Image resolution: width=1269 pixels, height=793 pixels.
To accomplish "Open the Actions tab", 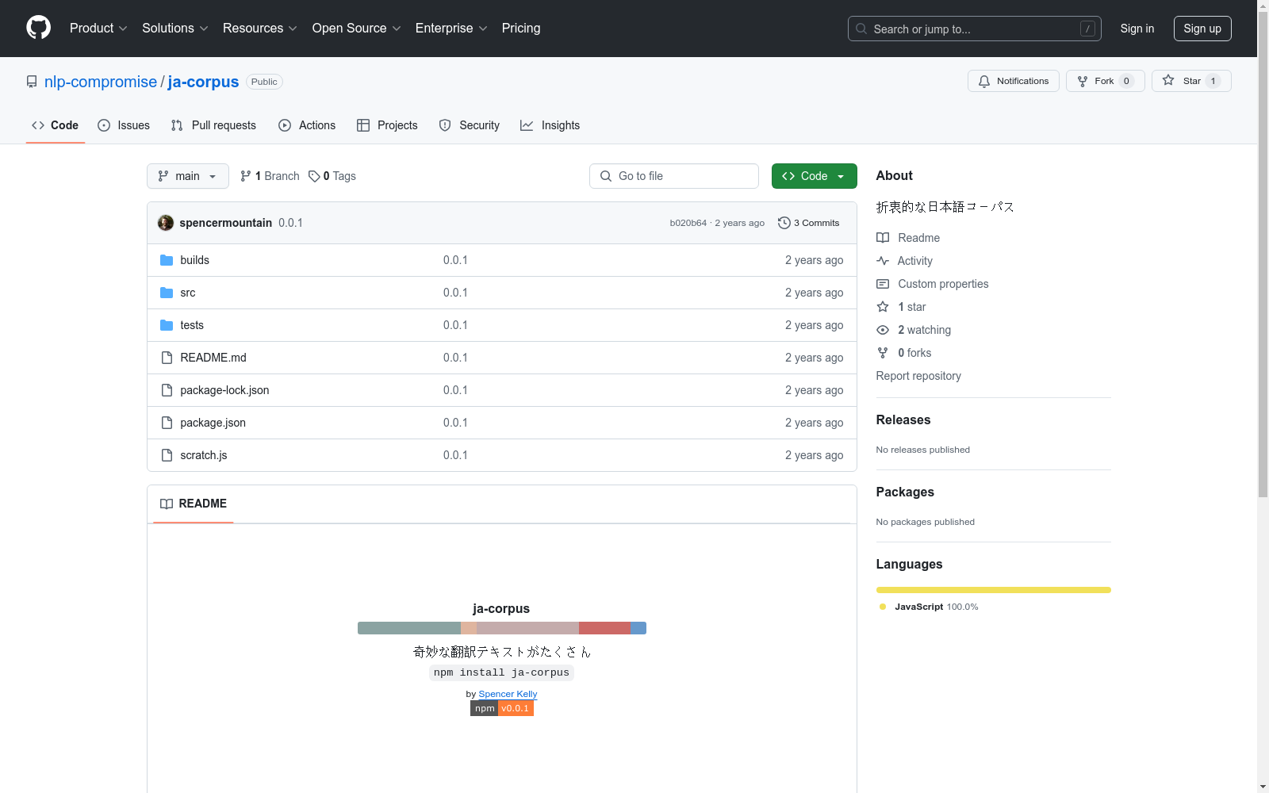I will [307, 125].
